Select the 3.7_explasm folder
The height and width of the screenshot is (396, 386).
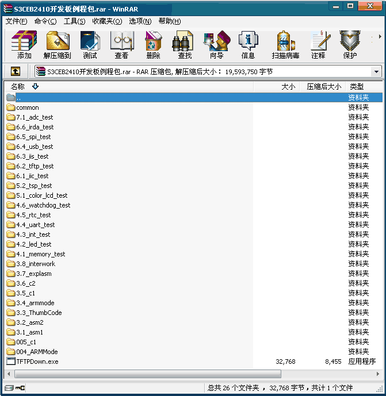tap(29, 274)
